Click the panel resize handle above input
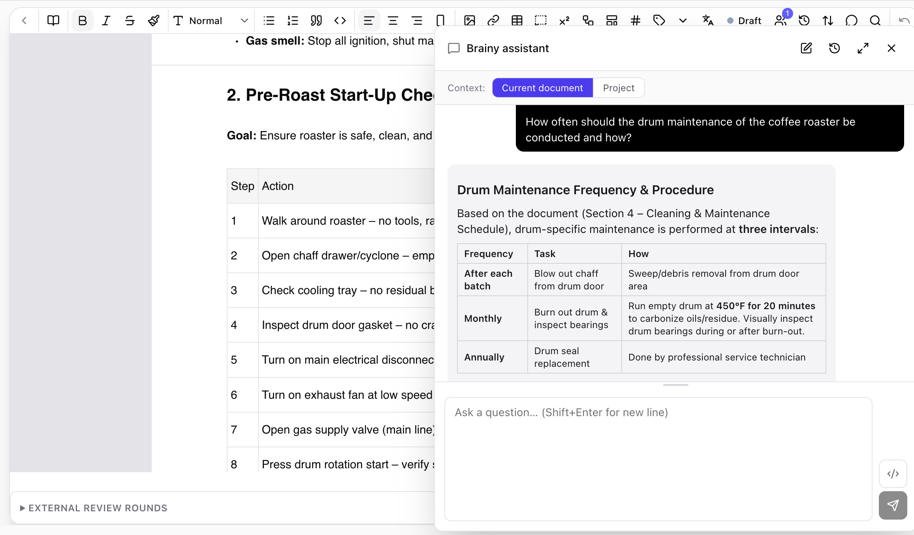Viewport: 914px width, 535px height. tap(675, 385)
